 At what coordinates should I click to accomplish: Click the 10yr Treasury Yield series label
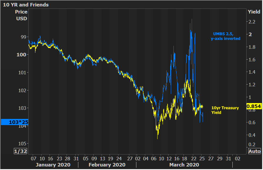click(x=225, y=110)
